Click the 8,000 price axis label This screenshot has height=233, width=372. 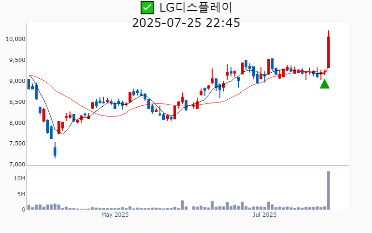click(17, 123)
